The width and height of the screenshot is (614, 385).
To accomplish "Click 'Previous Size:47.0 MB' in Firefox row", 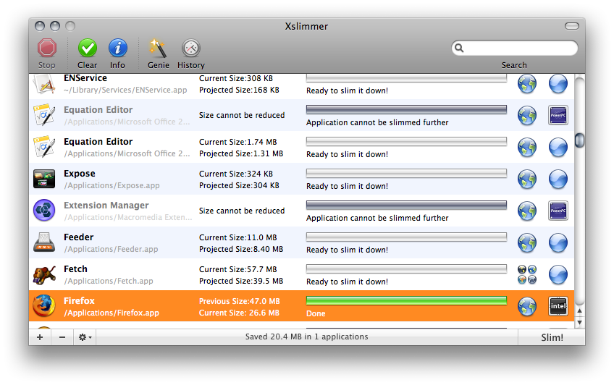I will (239, 301).
